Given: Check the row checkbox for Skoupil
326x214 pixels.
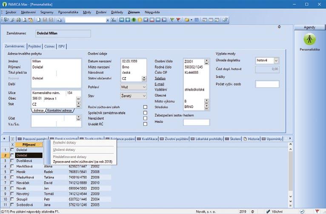Looking at the screenshot, I should [12, 199].
